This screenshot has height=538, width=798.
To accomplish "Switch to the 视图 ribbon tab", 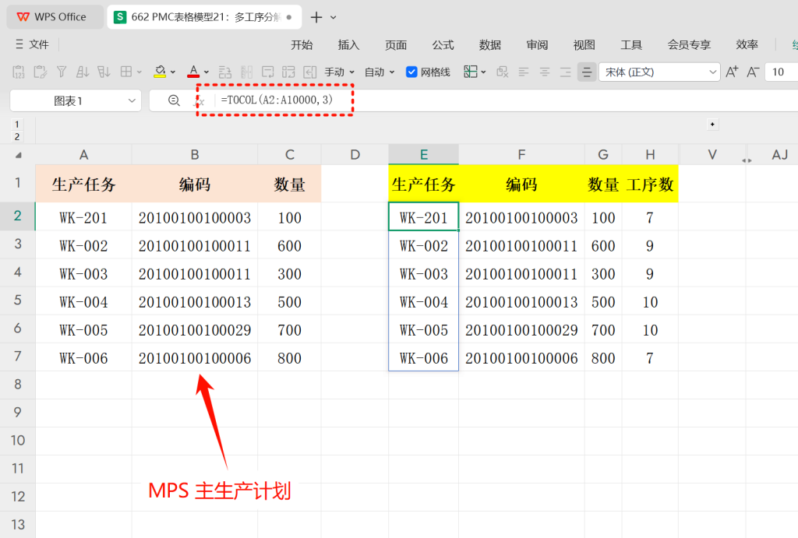I will point(584,44).
